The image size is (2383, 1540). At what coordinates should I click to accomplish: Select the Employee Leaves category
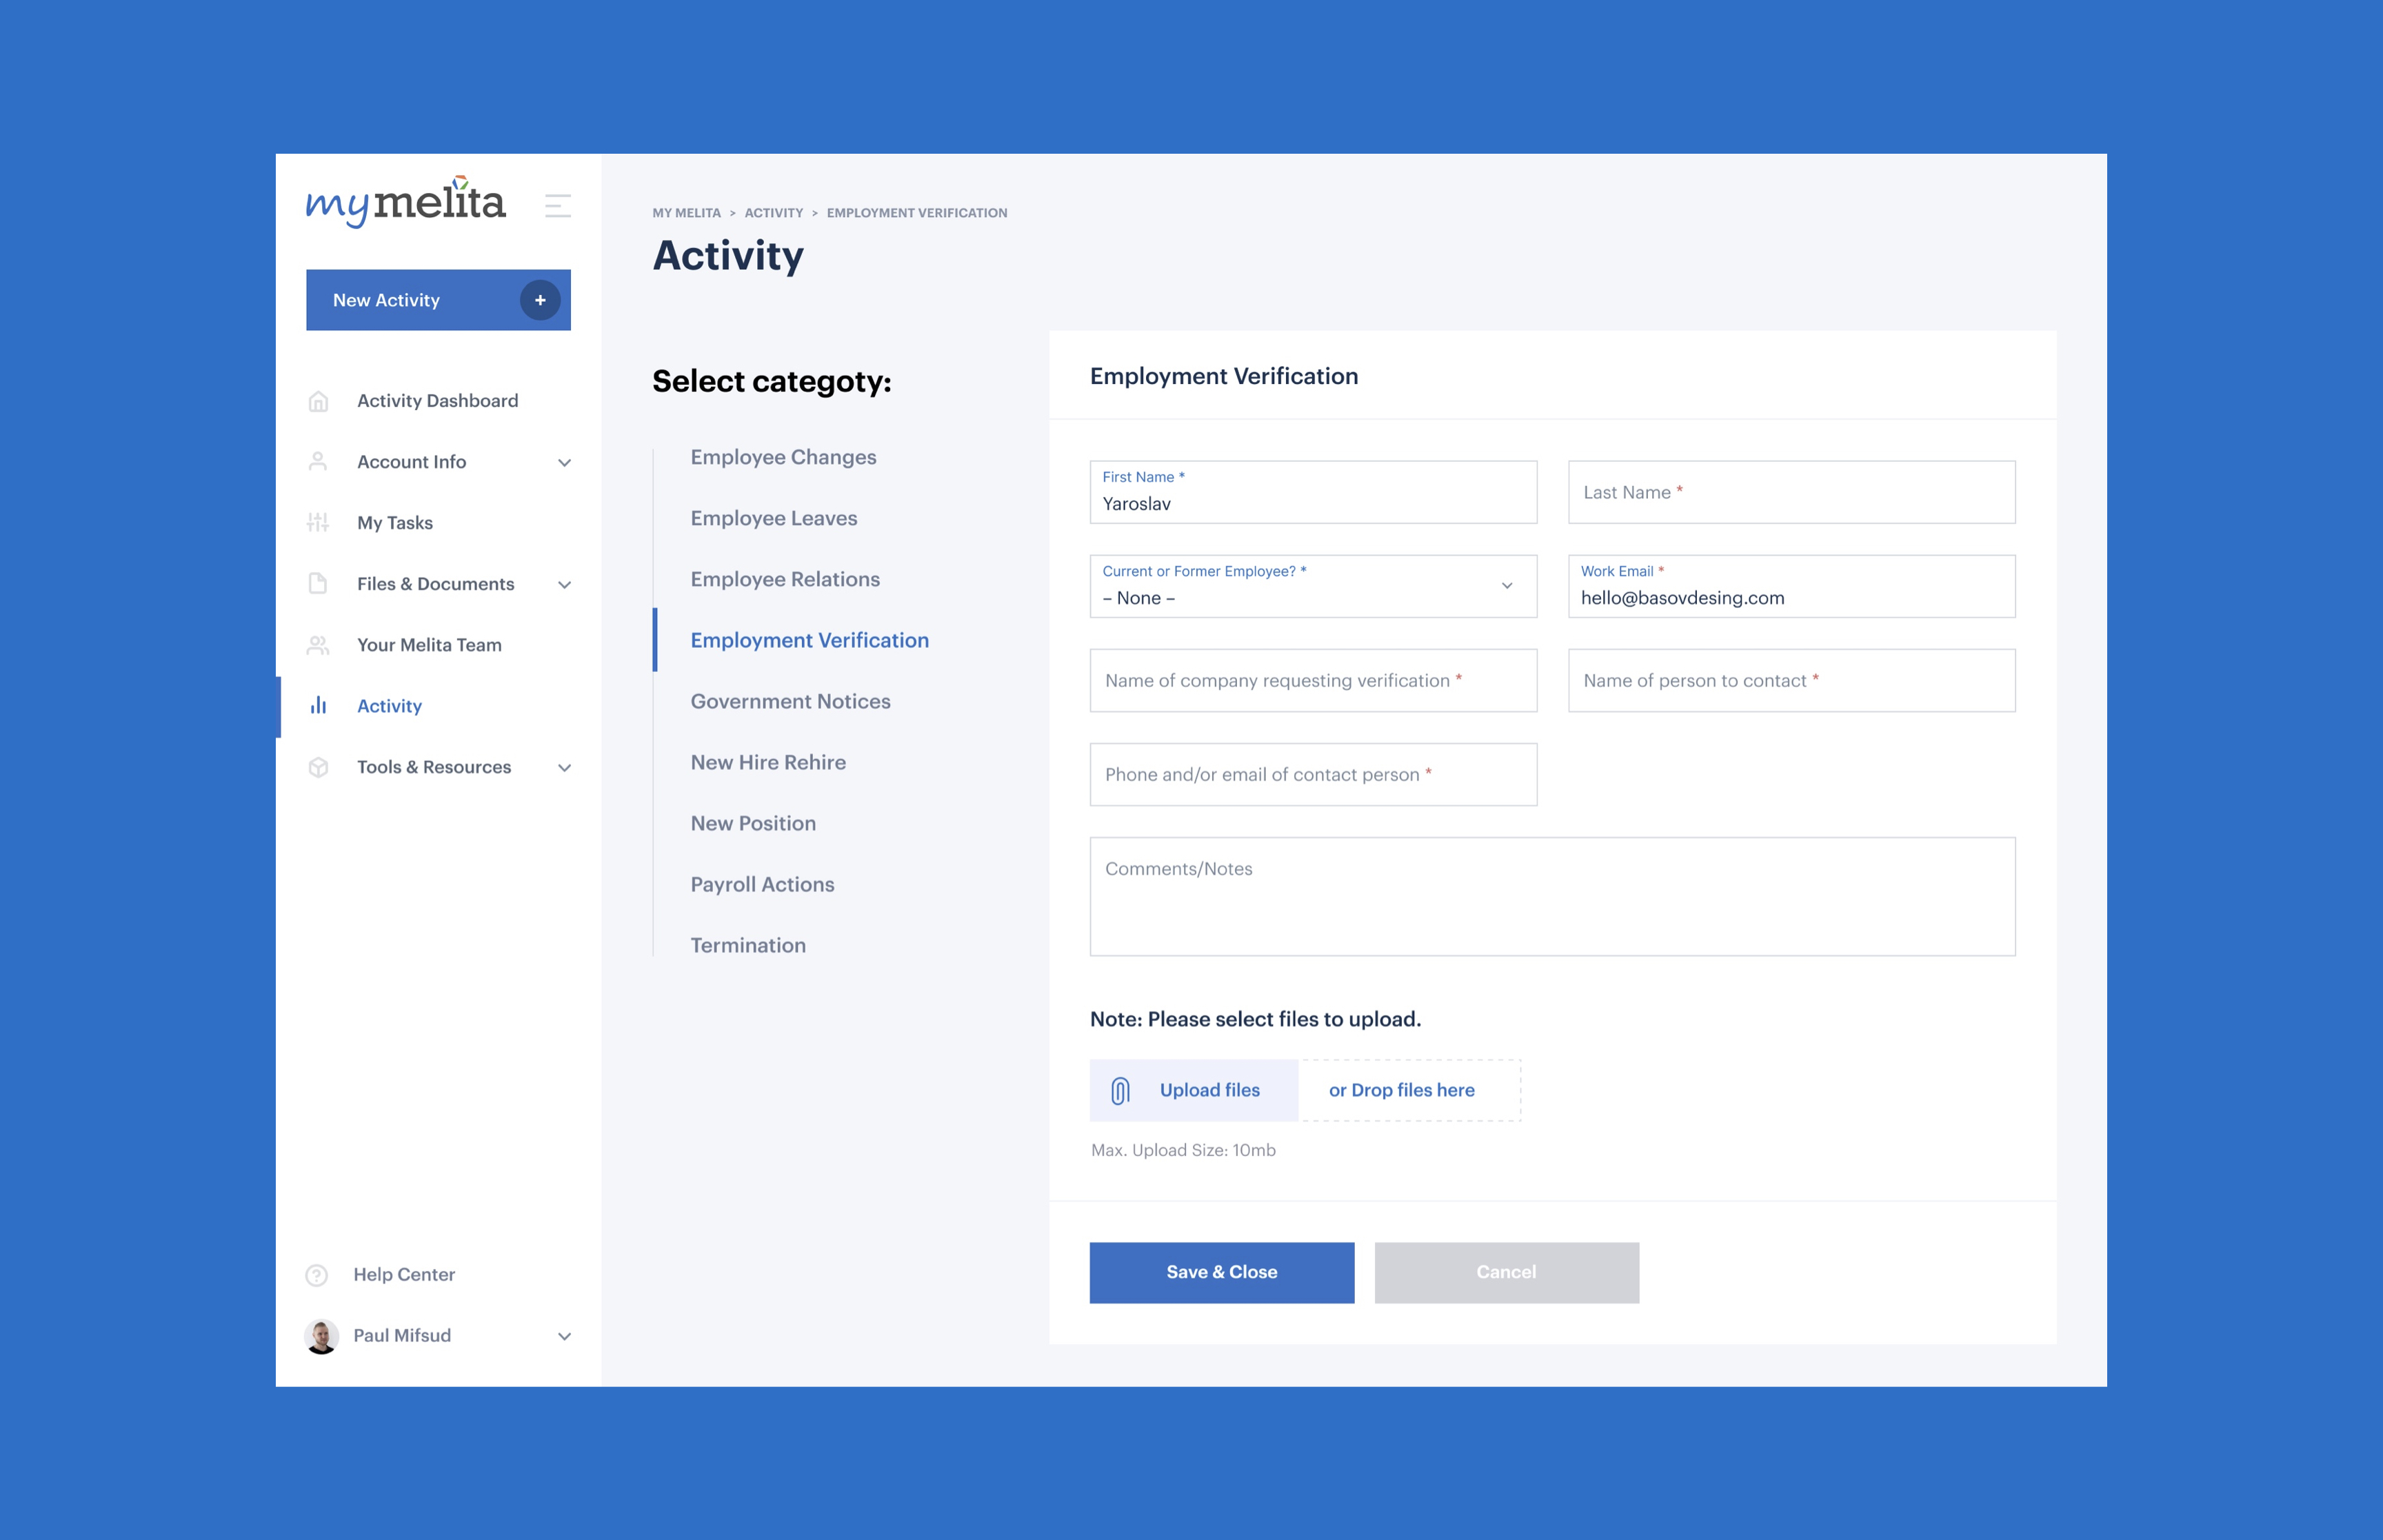[774, 518]
